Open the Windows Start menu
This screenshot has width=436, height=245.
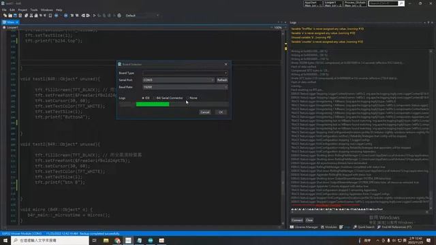tap(5, 240)
